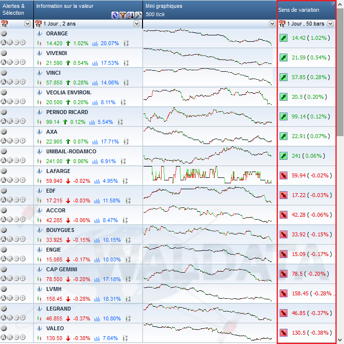Click the A-Z sort icon

tap(131, 15)
